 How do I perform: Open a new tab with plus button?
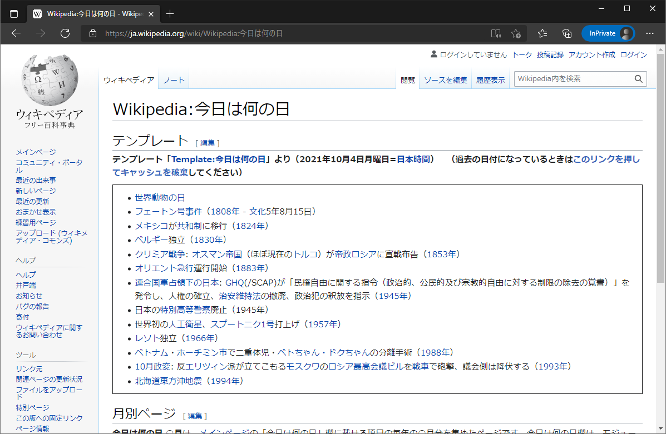170,14
